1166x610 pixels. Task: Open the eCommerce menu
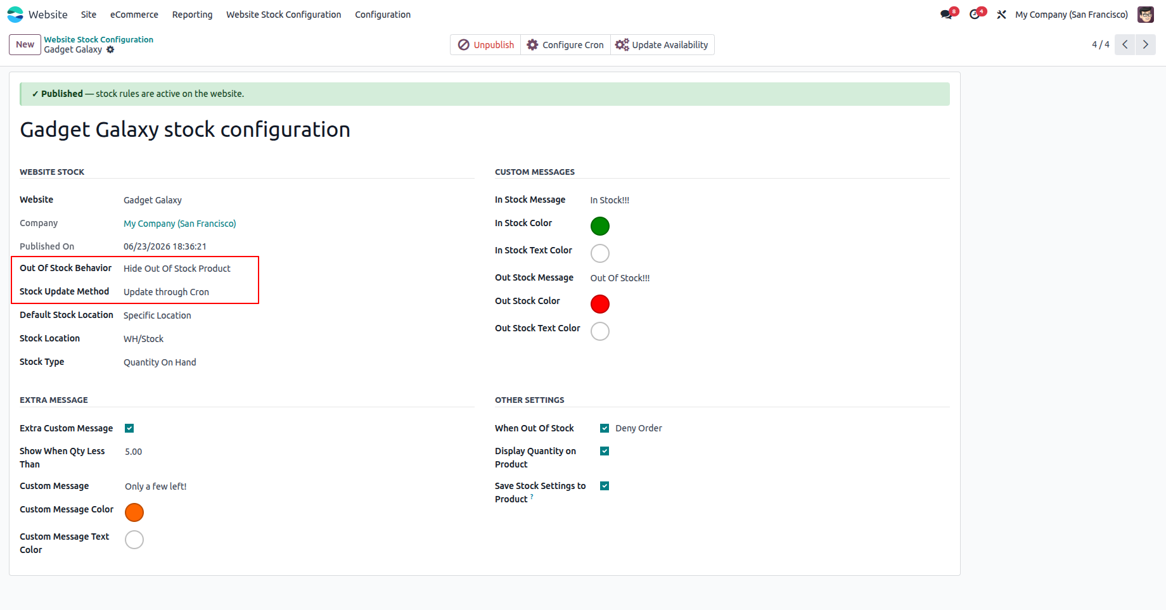(x=134, y=15)
